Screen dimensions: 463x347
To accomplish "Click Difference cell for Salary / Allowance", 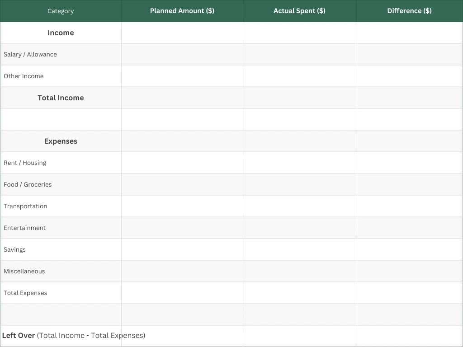I will (409, 54).
